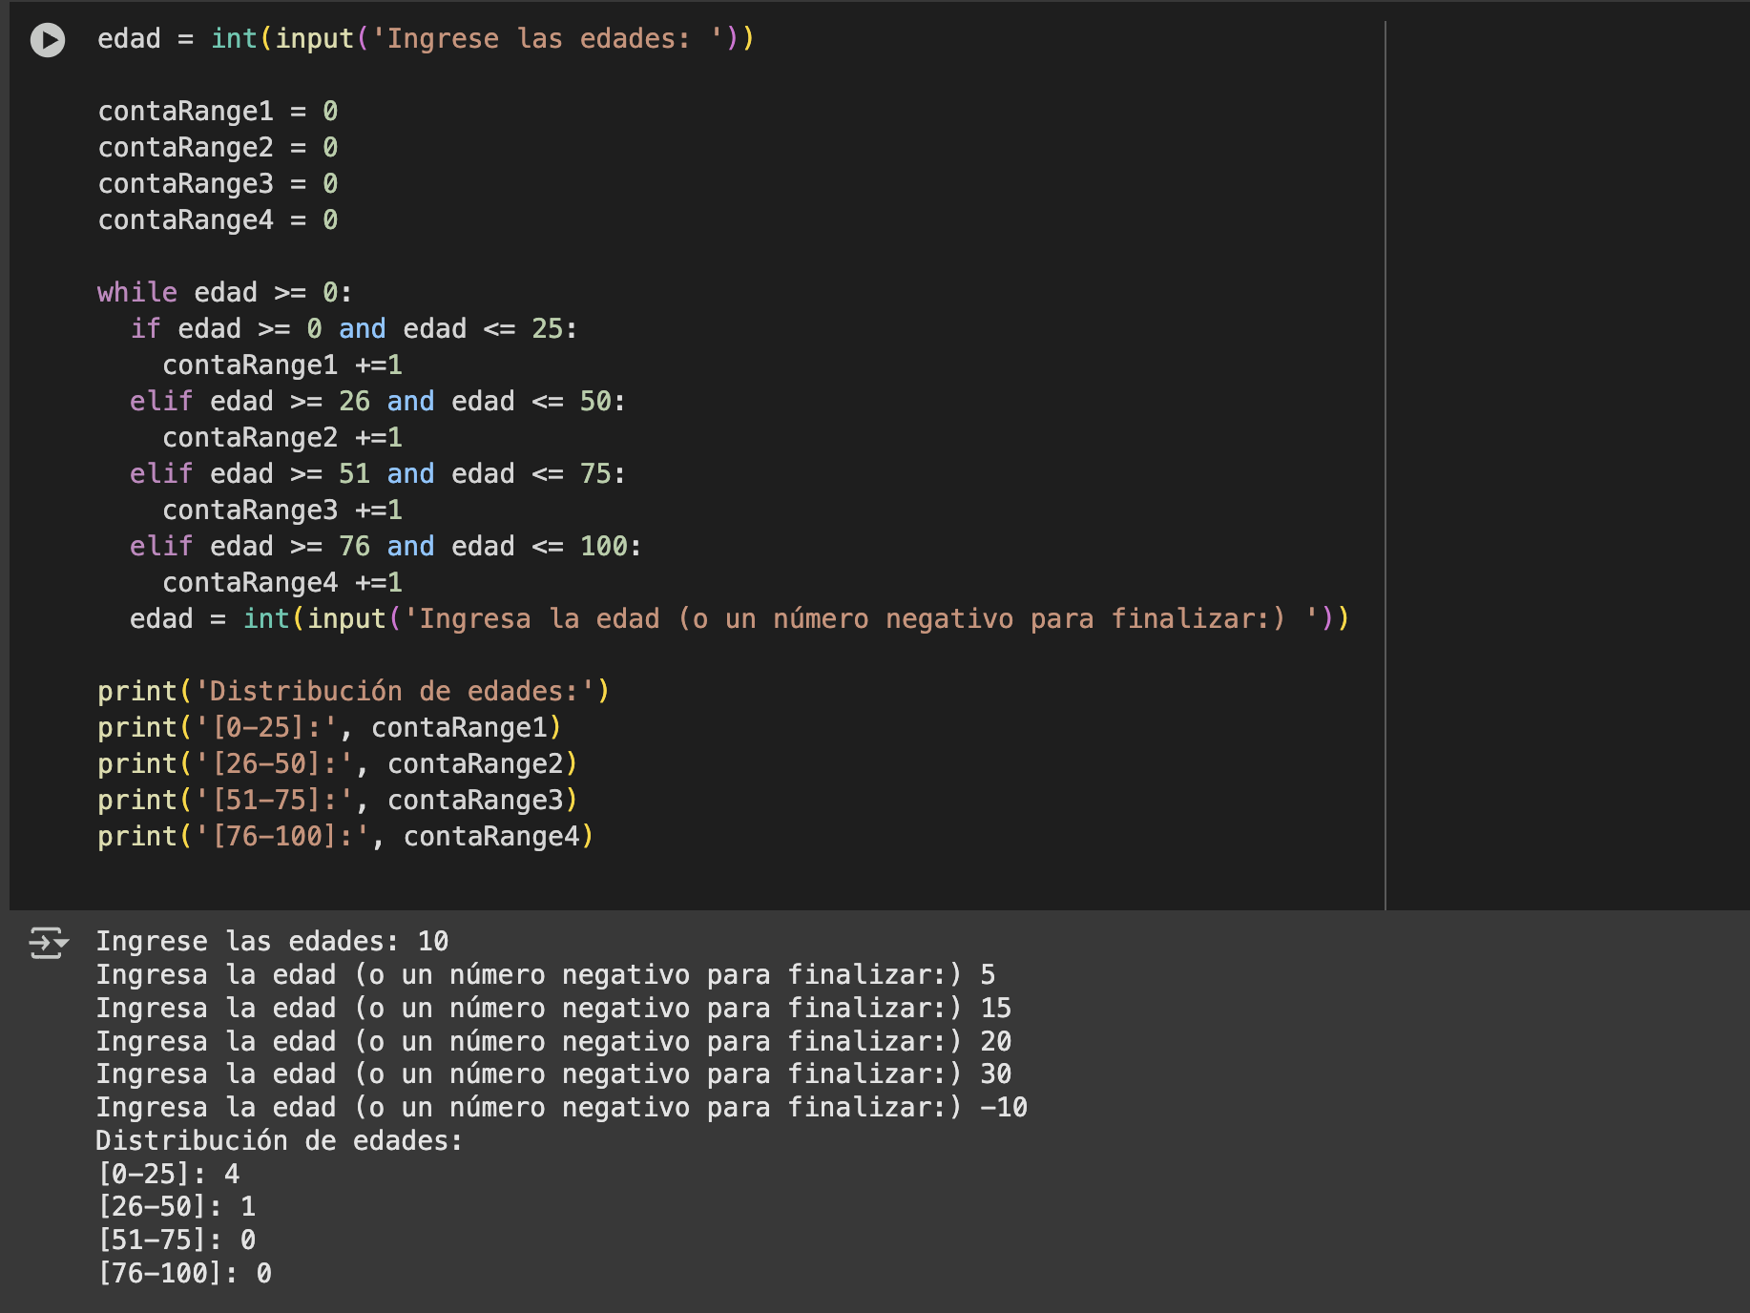
Task: Run the code cell with play button
Action: coord(48,40)
